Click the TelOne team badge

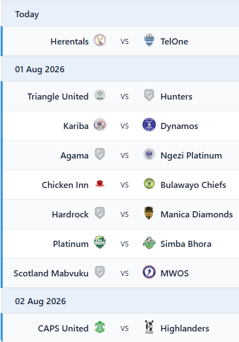click(x=149, y=41)
